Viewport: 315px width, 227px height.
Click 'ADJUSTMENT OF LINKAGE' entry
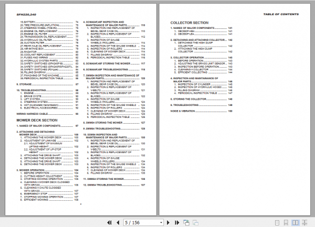point(49,141)
